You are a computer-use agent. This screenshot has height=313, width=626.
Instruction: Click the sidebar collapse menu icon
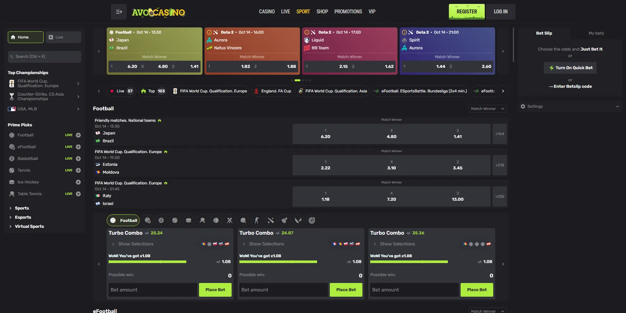119,12
